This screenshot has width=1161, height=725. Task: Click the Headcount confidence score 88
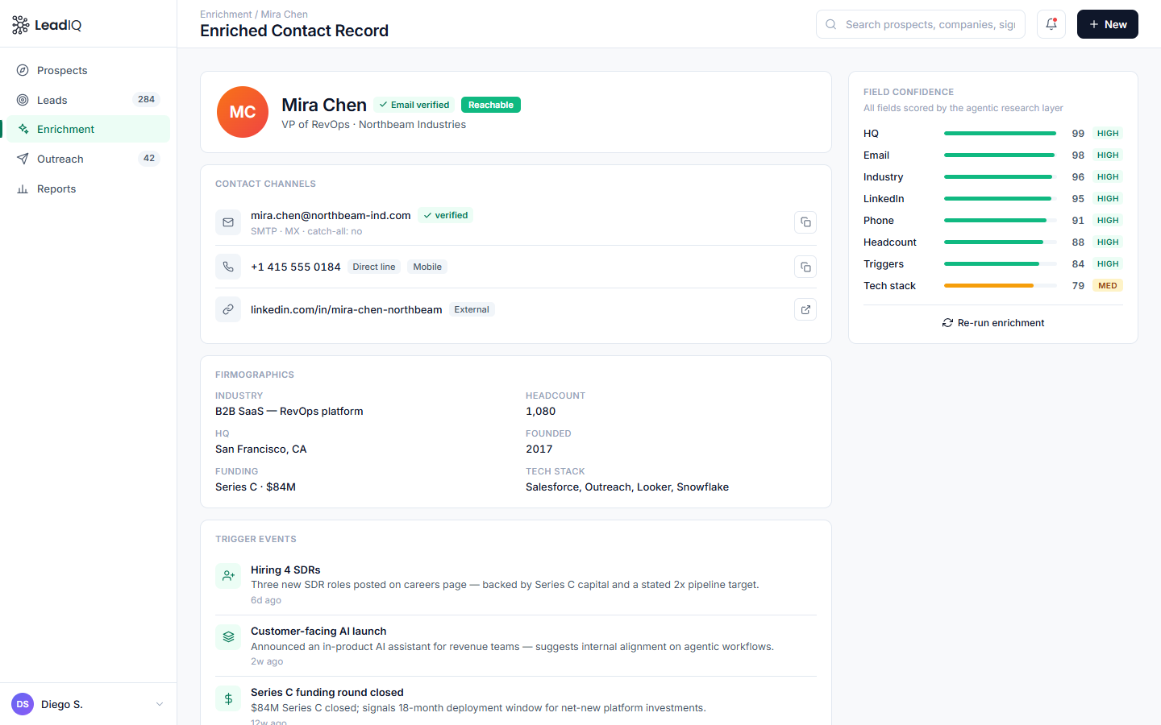1078,242
